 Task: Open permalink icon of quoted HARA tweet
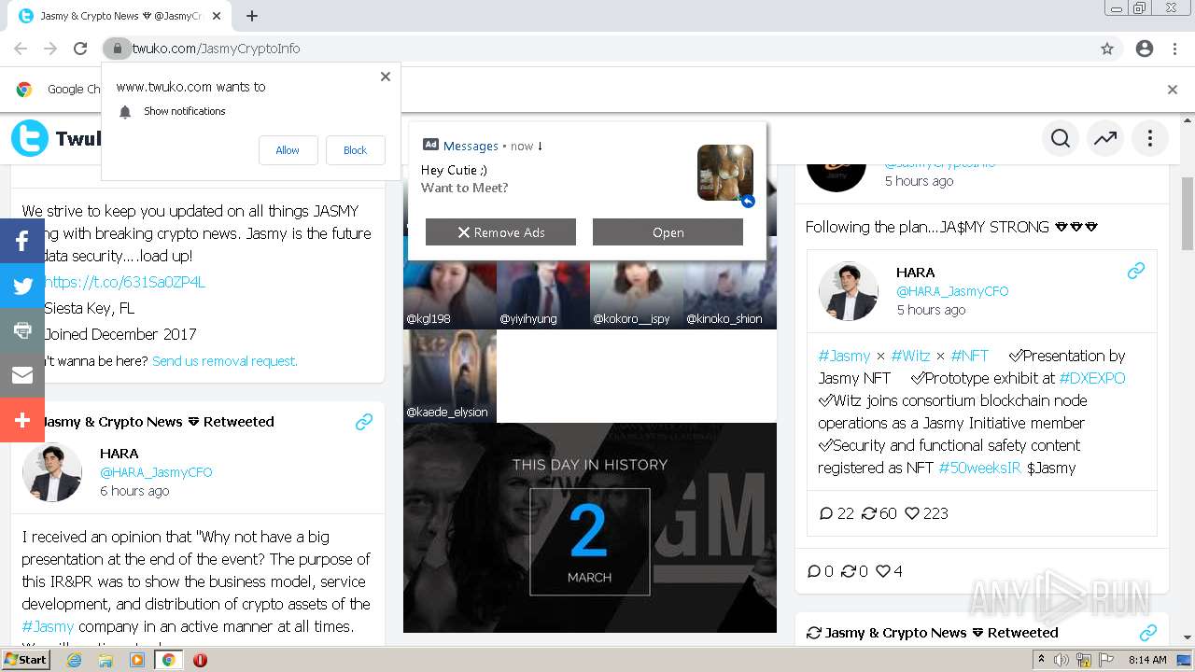pyautogui.click(x=1136, y=271)
